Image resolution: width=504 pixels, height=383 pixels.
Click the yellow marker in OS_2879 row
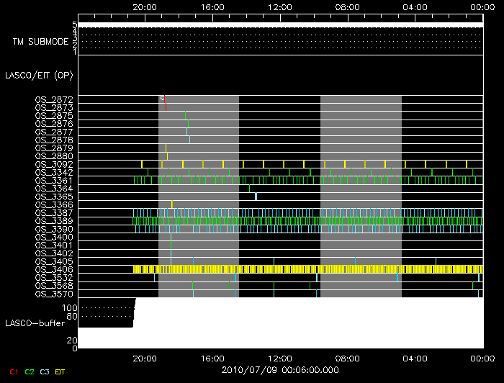(x=166, y=148)
